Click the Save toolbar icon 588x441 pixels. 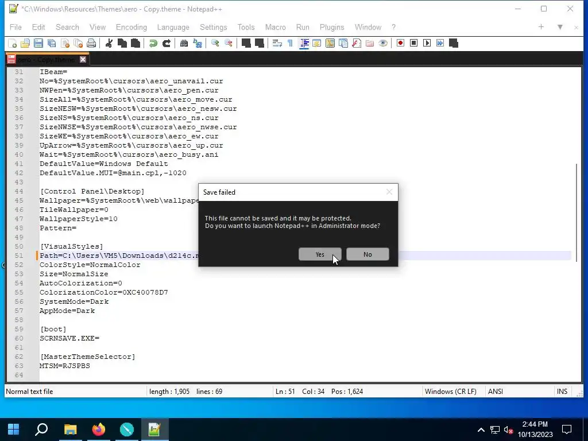pyautogui.click(x=38, y=44)
